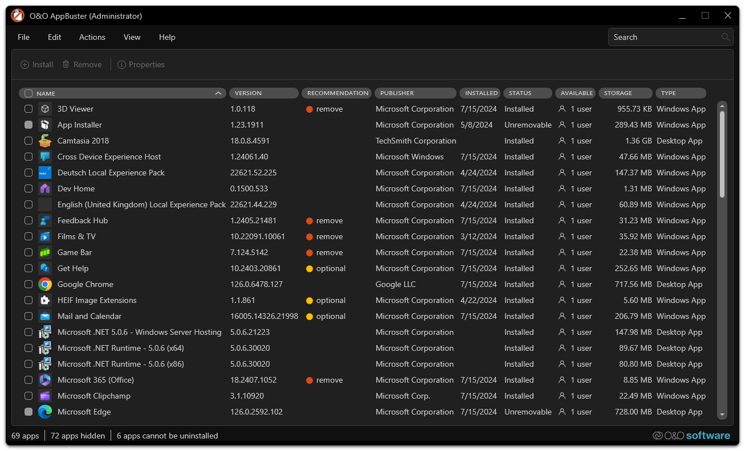
Task: Tick the checkbox for Game Bar
Action: (29, 252)
